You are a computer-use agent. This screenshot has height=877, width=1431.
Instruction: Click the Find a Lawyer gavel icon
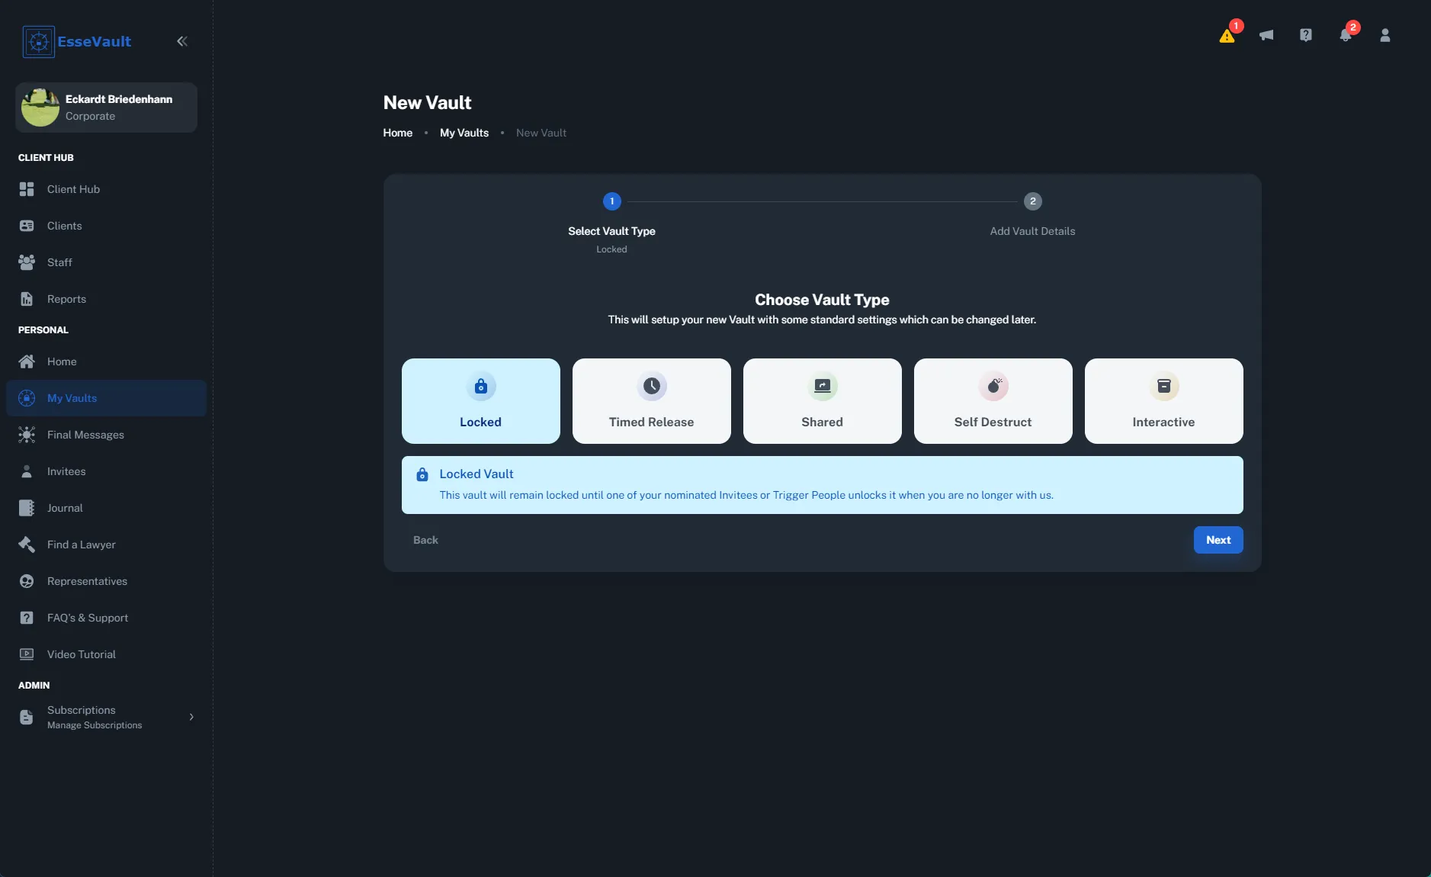[27, 545]
